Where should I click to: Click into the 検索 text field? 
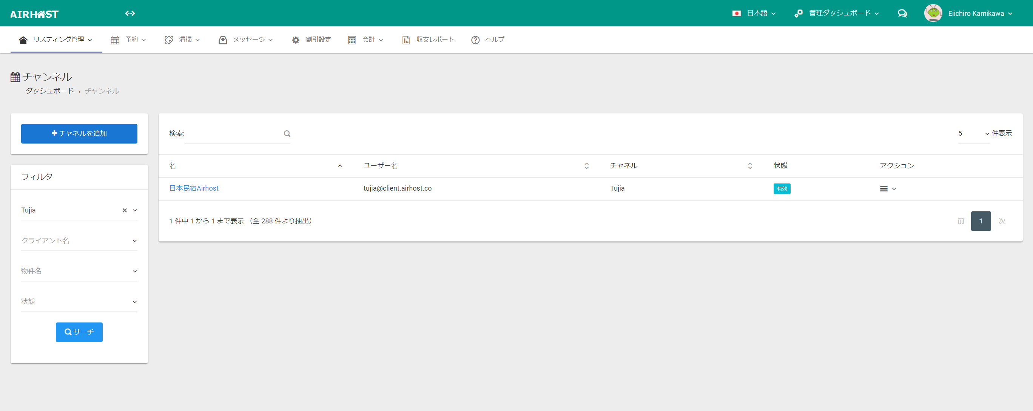233,134
